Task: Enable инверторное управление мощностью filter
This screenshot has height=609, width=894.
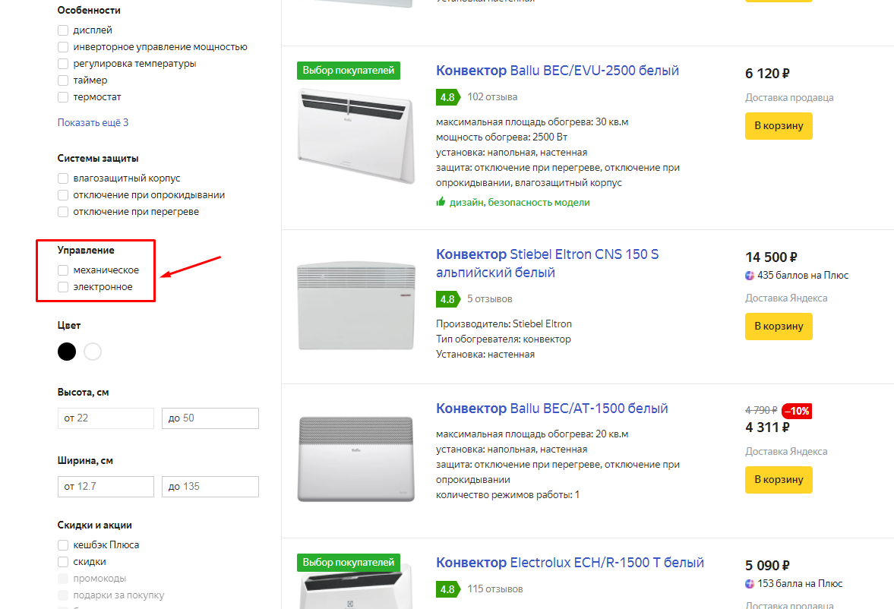Action: click(x=63, y=47)
